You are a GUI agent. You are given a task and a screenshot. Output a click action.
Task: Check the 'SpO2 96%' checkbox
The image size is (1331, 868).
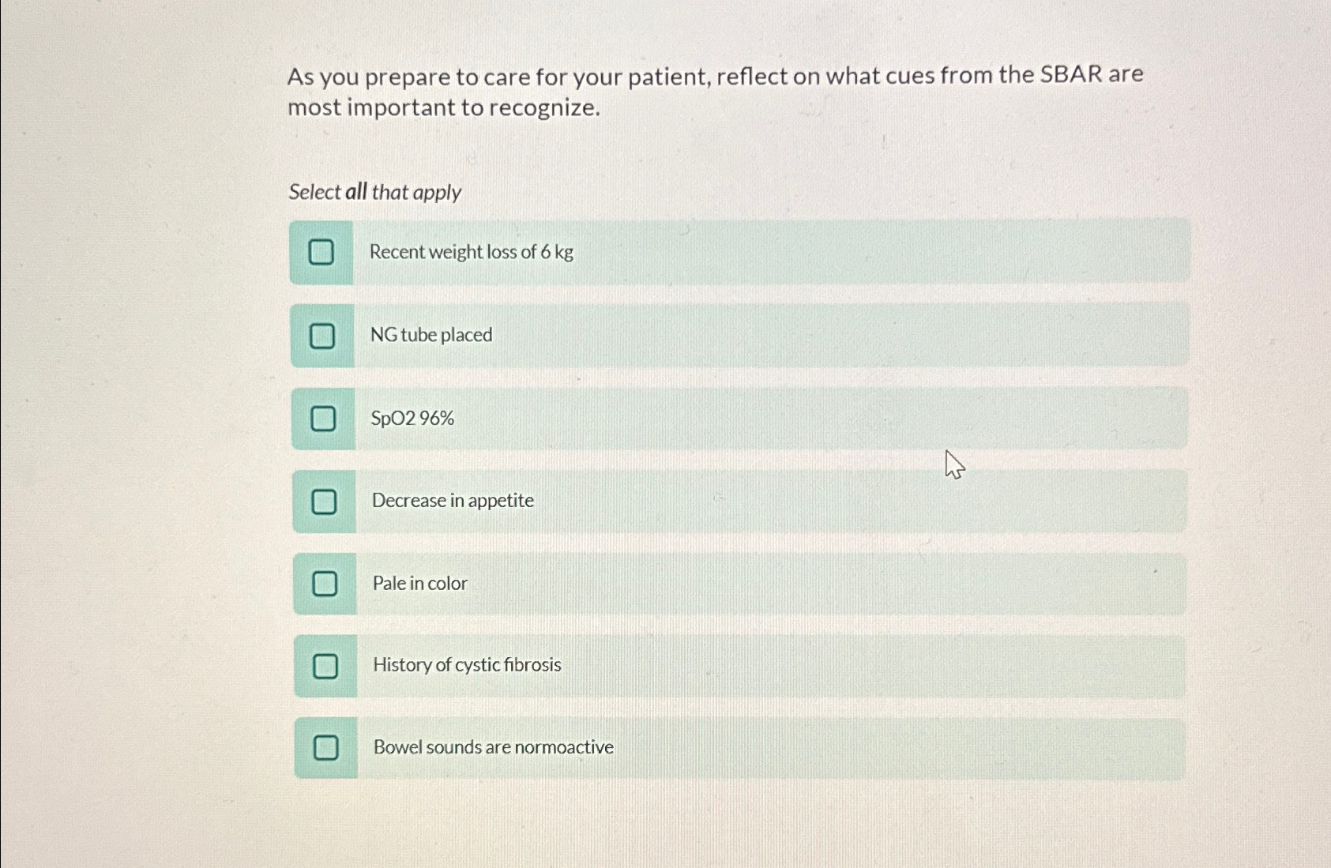323,419
